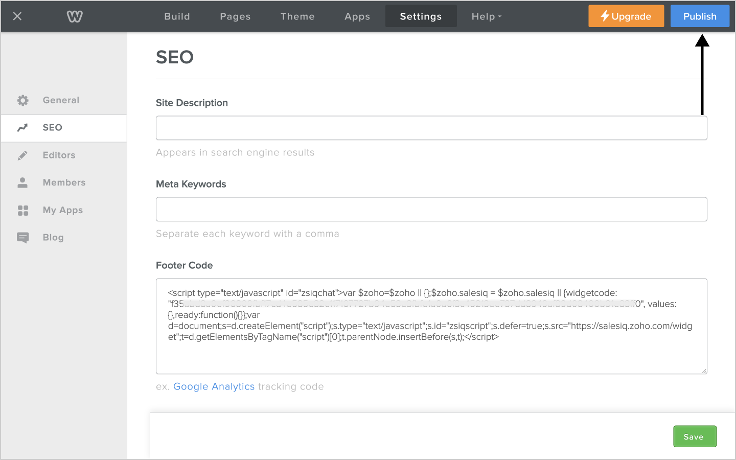Follow the Google Analytics link
This screenshot has height=460, width=736.
214,386
